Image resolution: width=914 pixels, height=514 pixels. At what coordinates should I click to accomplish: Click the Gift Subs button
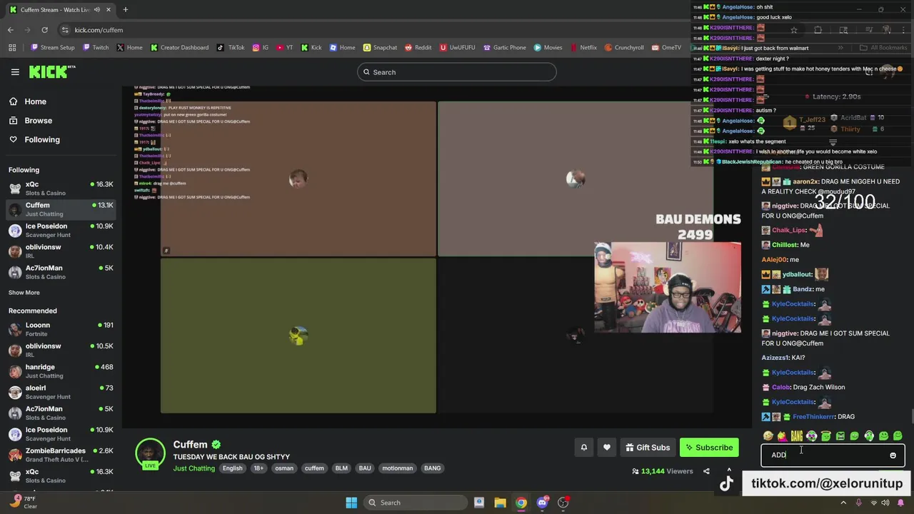click(648, 448)
